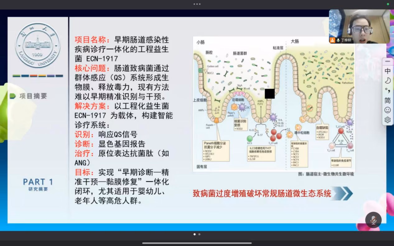Click the PART 1 heading

[x=38, y=182]
